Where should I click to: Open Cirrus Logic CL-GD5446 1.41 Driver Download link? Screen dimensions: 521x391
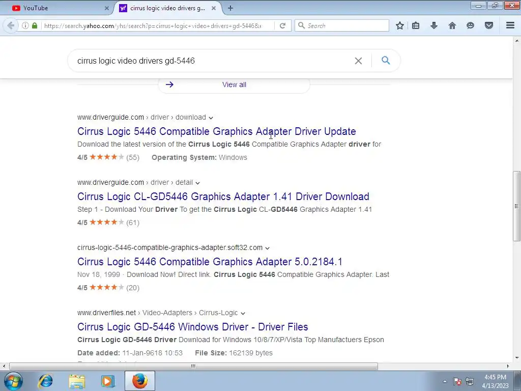point(223,197)
